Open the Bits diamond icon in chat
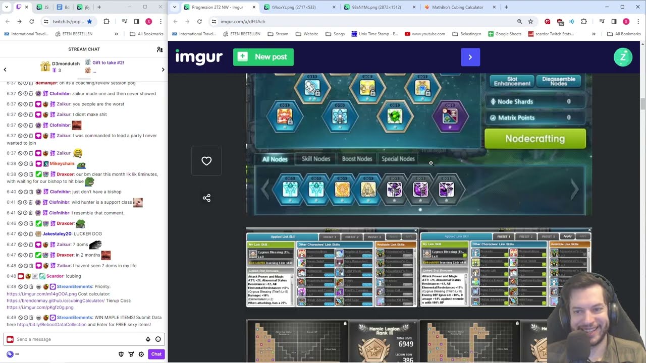The height and width of the screenshot is (363, 646). [x=148, y=339]
